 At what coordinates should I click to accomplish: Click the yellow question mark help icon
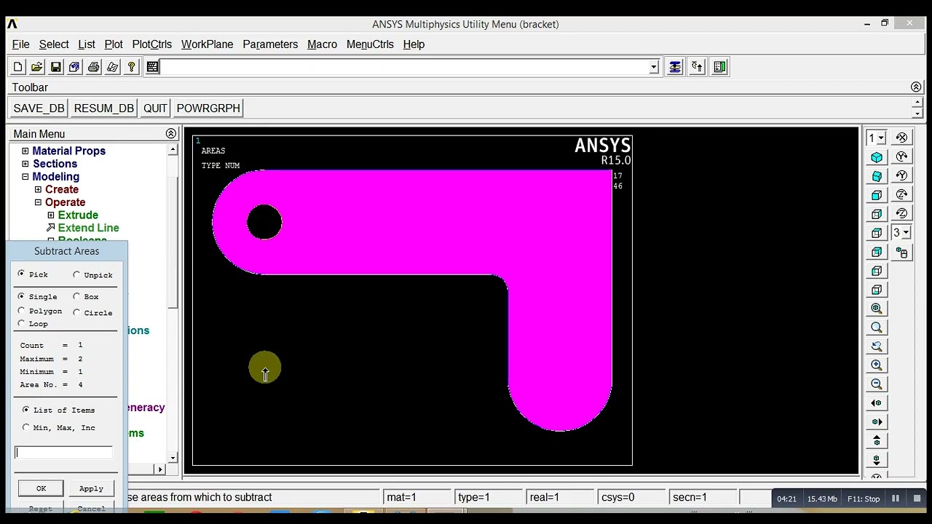point(131,67)
